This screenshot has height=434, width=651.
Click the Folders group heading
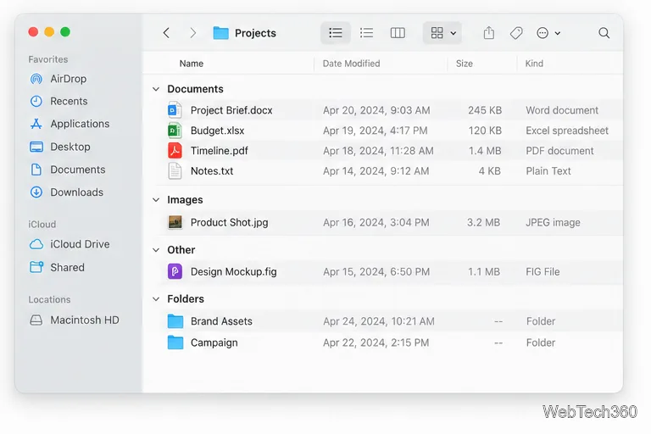186,299
